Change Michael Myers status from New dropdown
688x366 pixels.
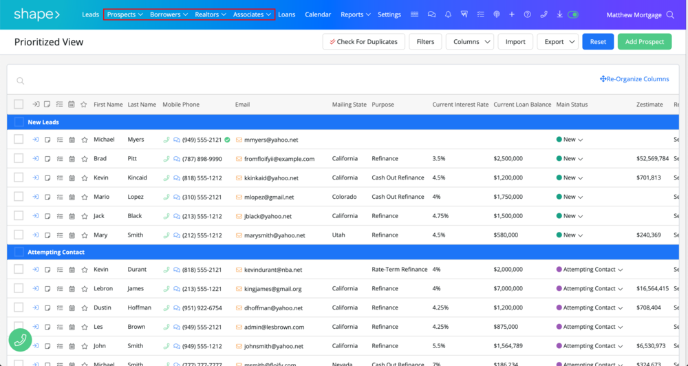(570, 140)
